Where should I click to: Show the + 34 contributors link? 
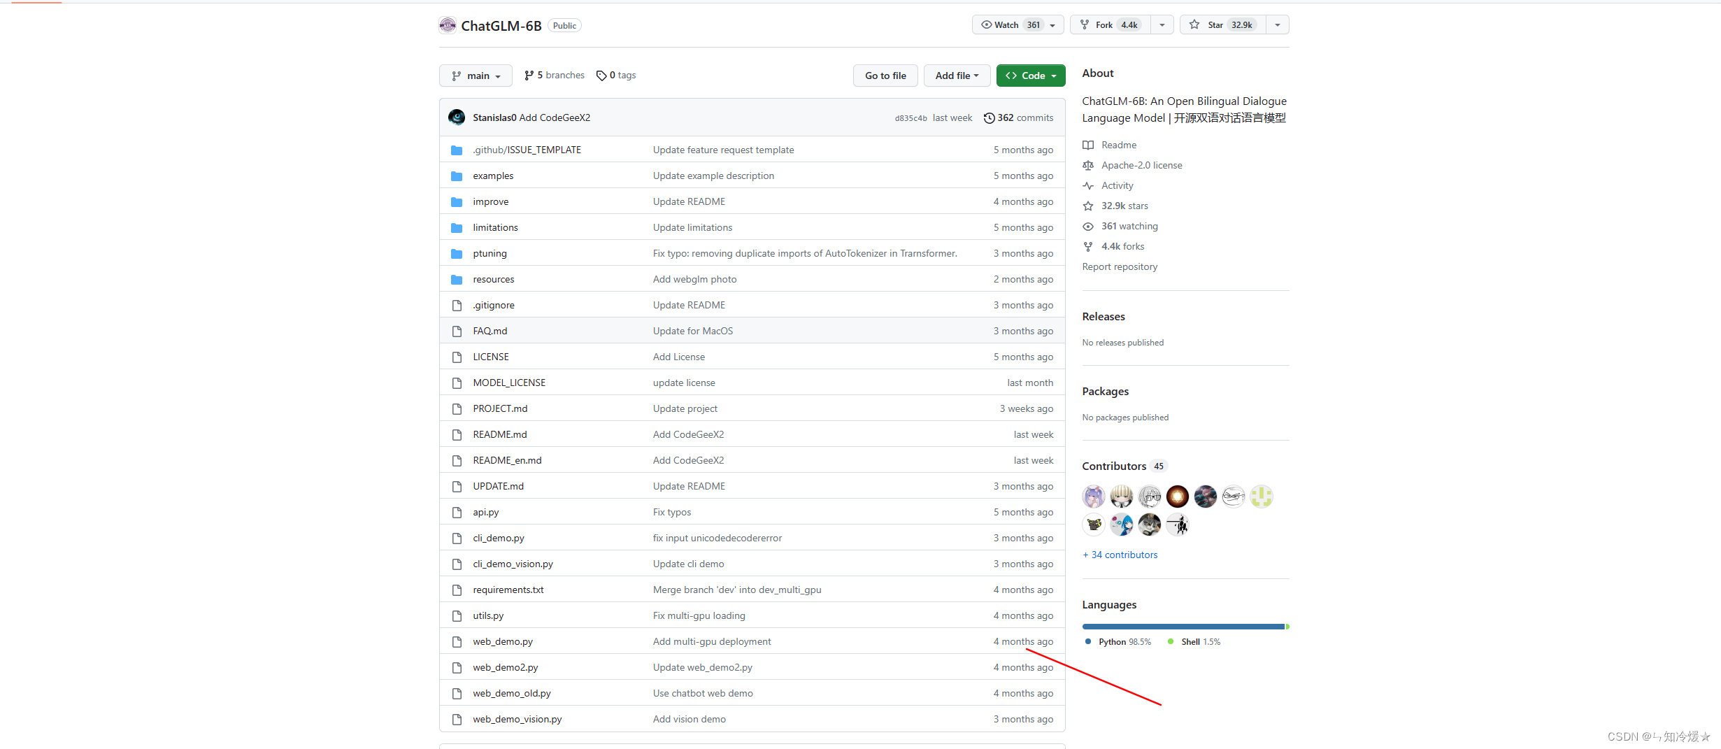pos(1120,555)
